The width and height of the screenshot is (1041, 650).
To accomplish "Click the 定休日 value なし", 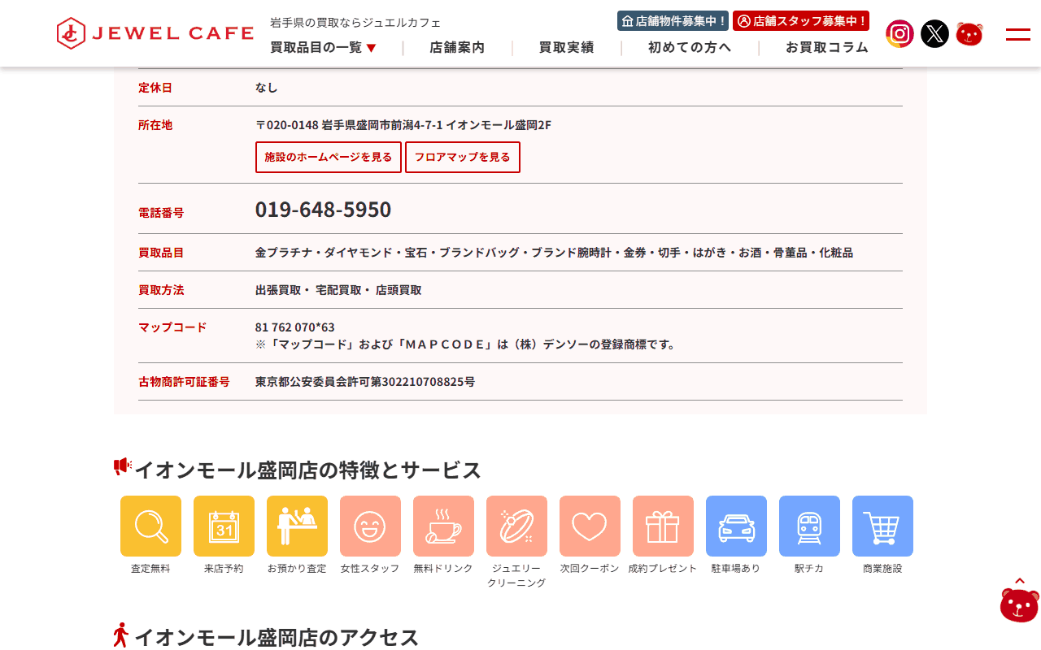I will pyautogui.click(x=267, y=88).
